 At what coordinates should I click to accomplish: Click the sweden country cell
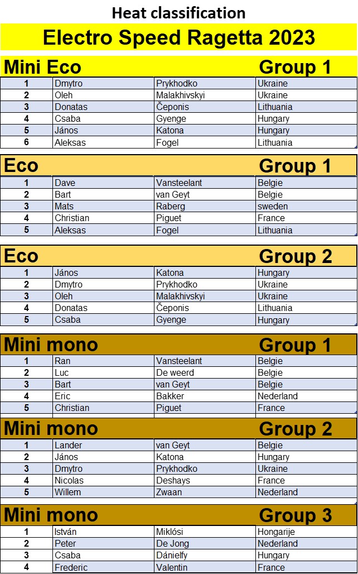pos(306,206)
